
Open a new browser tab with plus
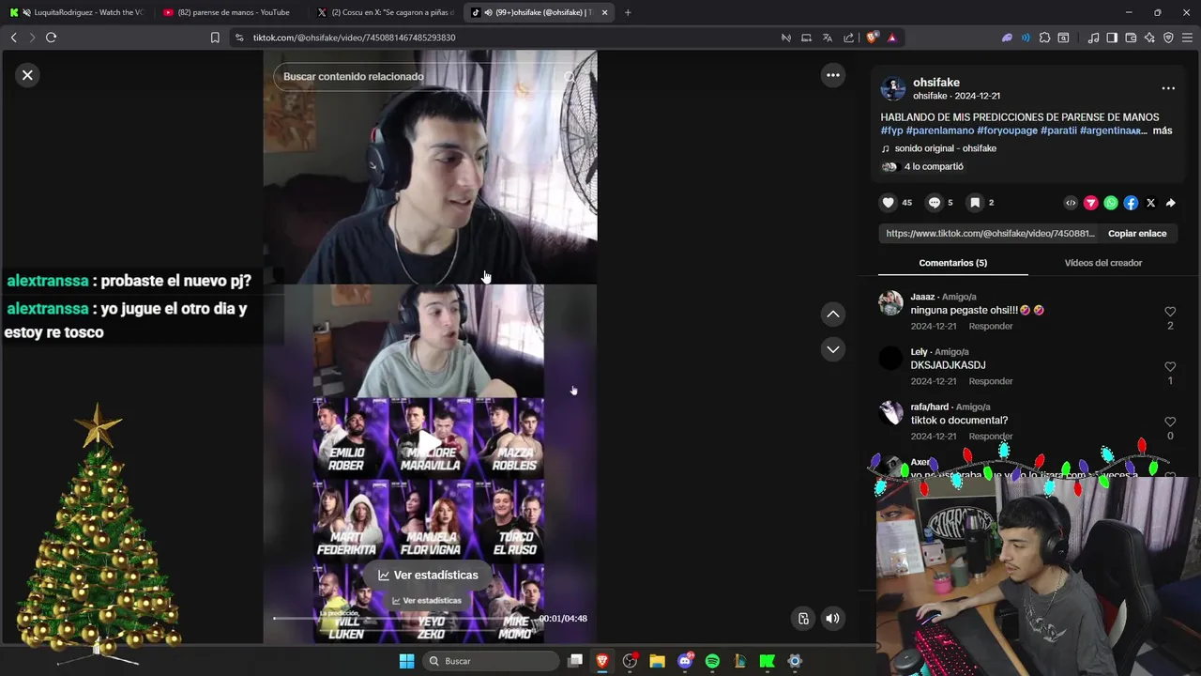click(x=628, y=12)
